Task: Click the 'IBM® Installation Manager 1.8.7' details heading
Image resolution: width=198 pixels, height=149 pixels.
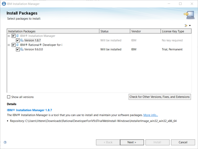Action: (x=29, y=110)
